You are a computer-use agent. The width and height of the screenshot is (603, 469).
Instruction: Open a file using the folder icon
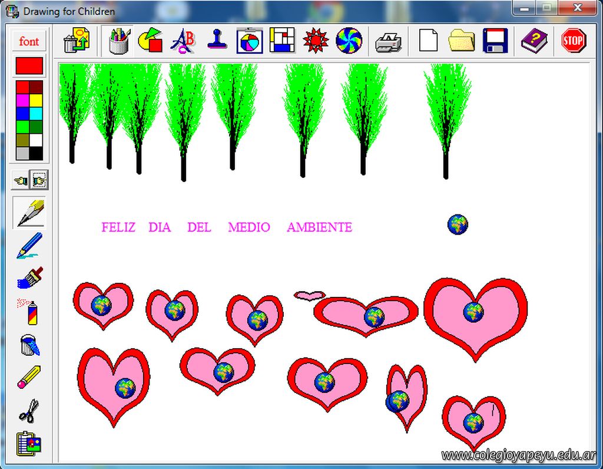pyautogui.click(x=462, y=41)
